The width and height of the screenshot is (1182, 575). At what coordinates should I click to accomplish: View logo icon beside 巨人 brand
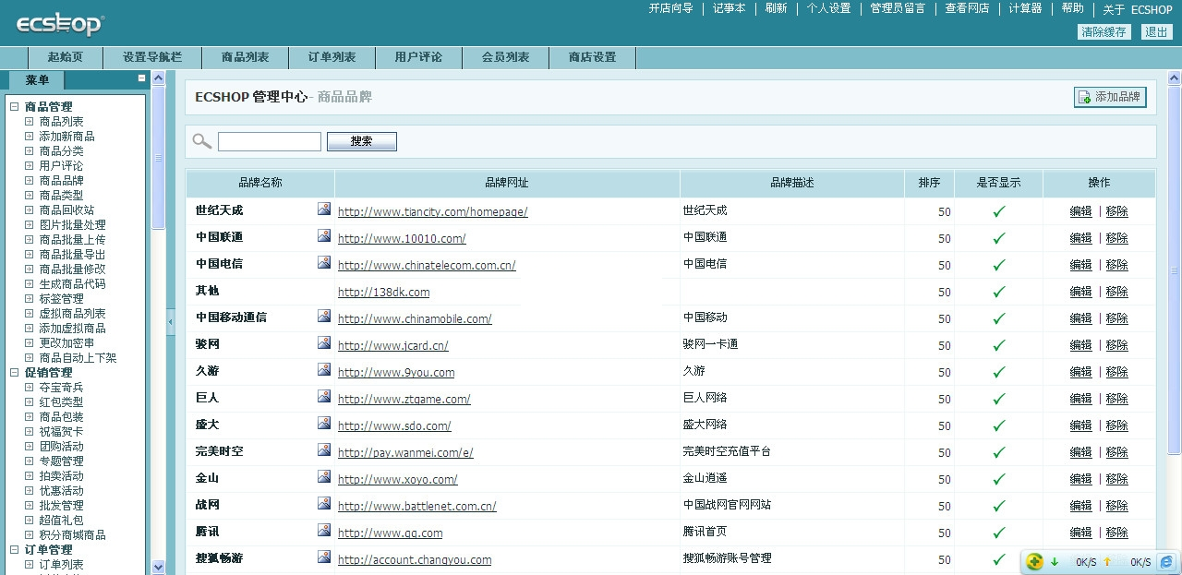324,396
